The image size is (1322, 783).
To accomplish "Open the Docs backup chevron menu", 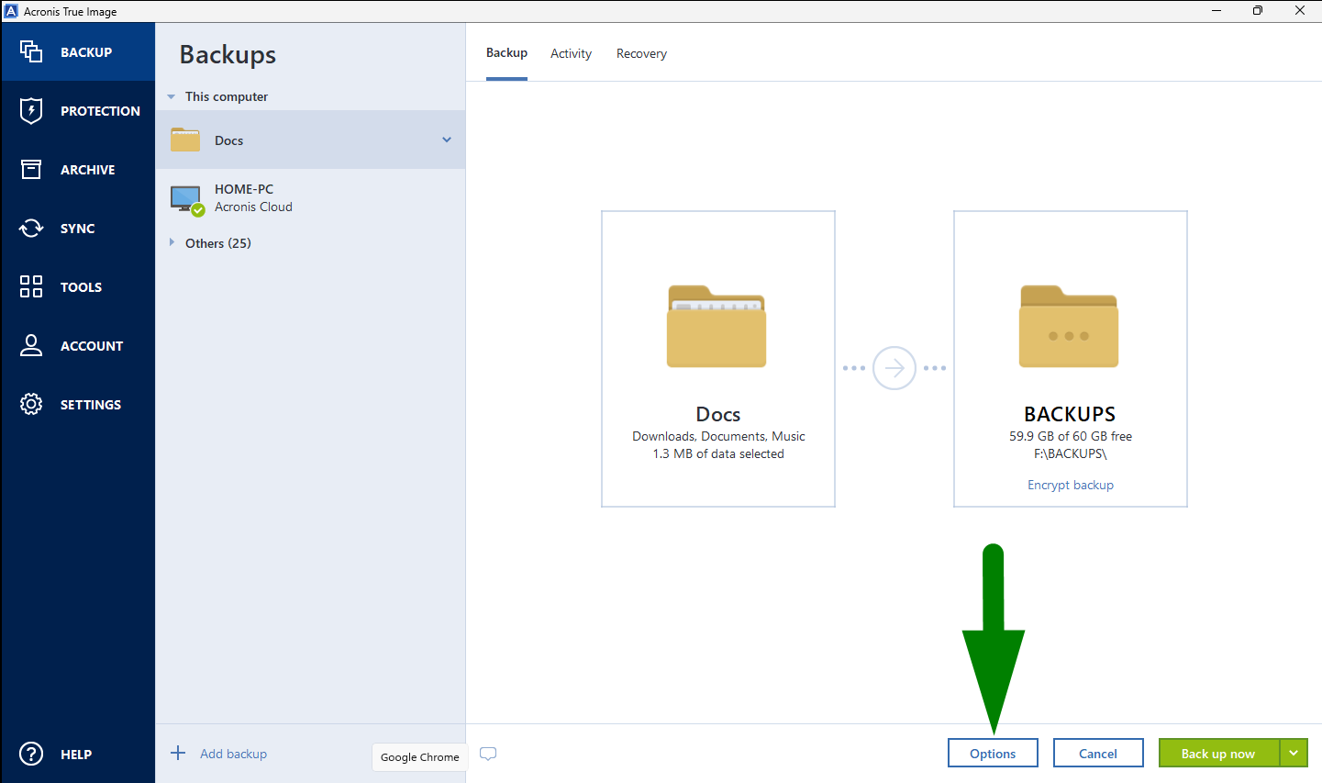I will pos(447,140).
